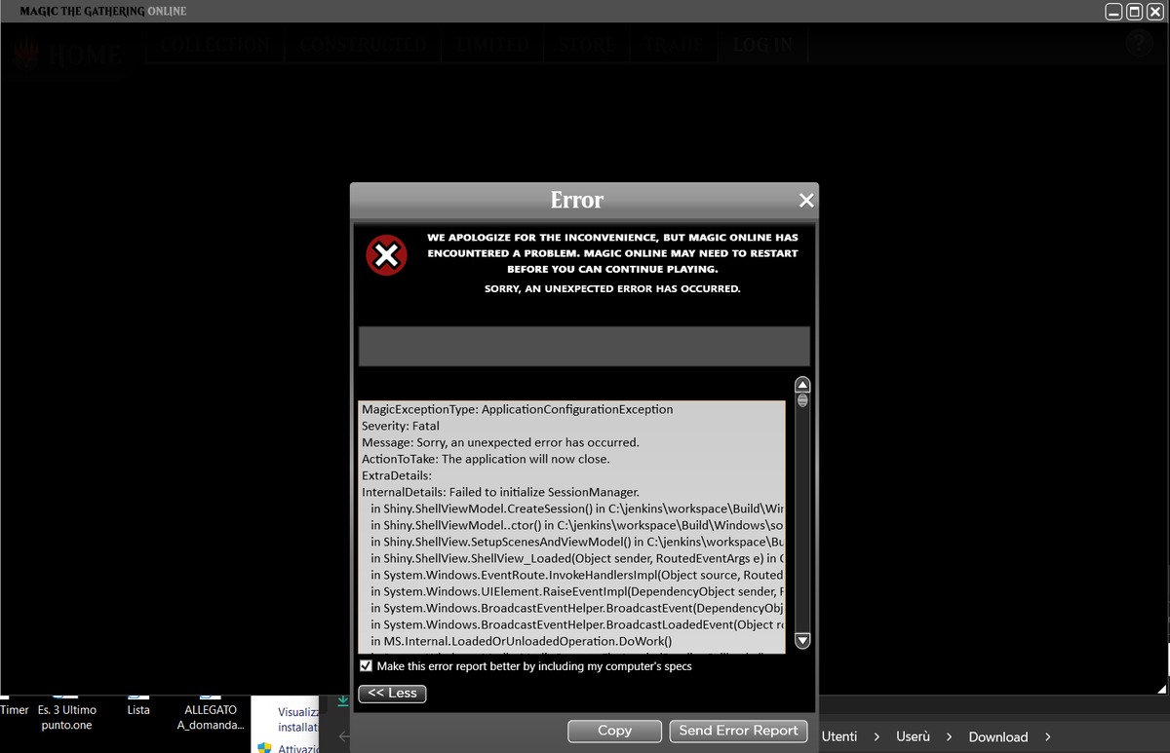The width and height of the screenshot is (1170, 753).
Task: Click Send Error Report button
Action: click(x=738, y=731)
